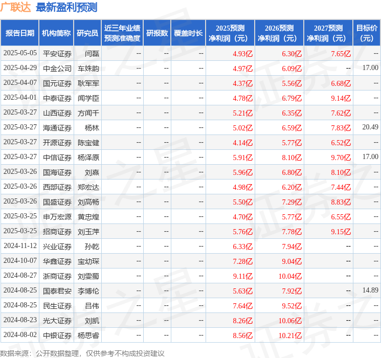Click 海通证券 institution cell
Image resolution: width=381 pixels, height=358 pixels.
tap(57, 128)
